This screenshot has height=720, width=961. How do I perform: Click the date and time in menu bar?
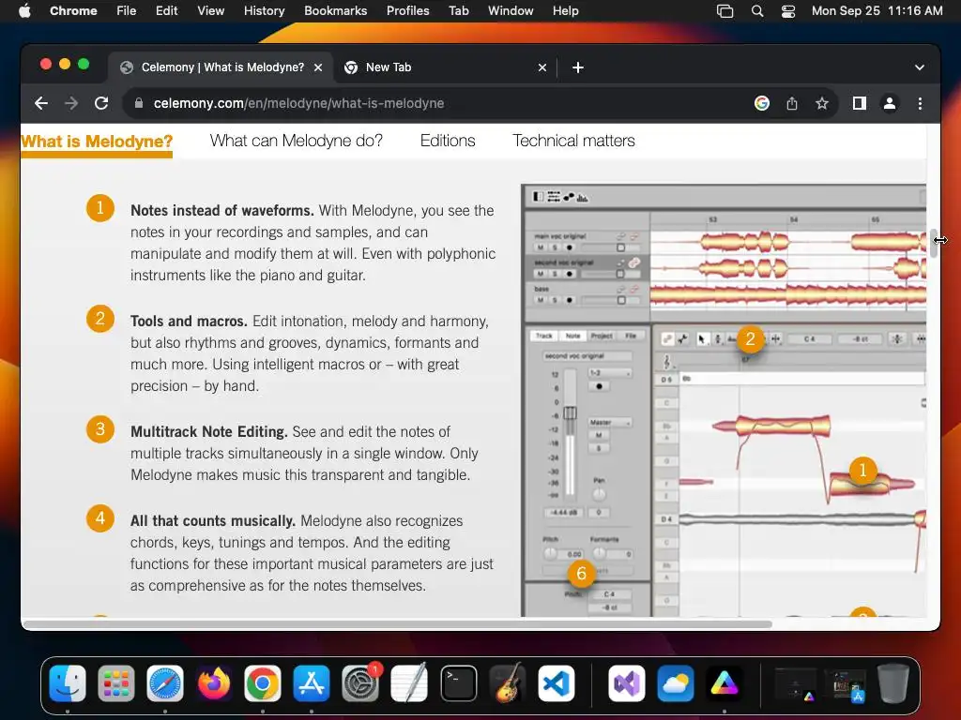(x=877, y=11)
